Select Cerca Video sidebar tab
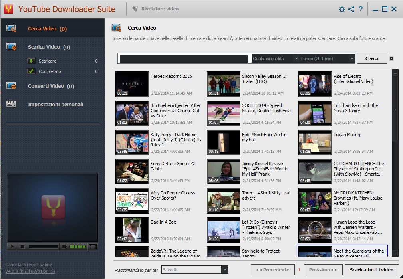This screenshot has width=403, height=279. [53, 28]
